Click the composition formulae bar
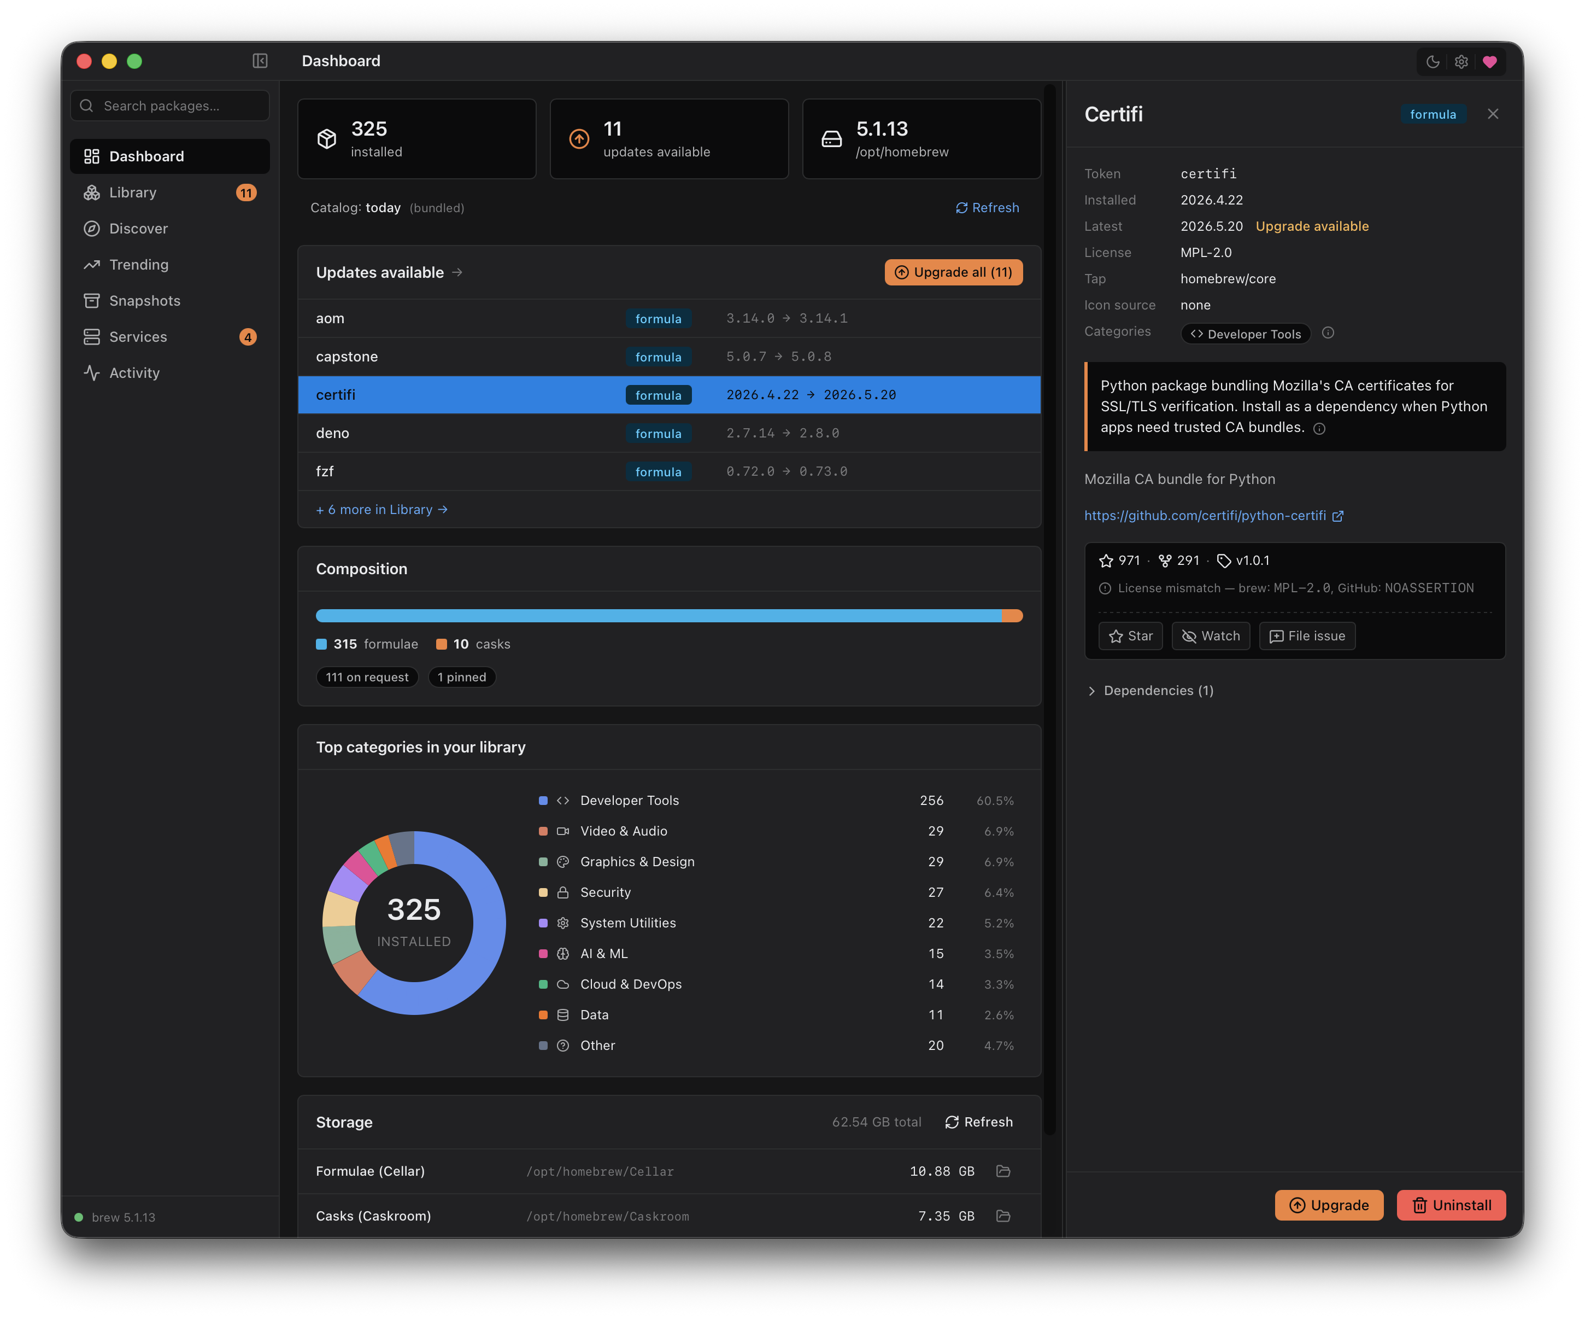The image size is (1585, 1319). [658, 615]
